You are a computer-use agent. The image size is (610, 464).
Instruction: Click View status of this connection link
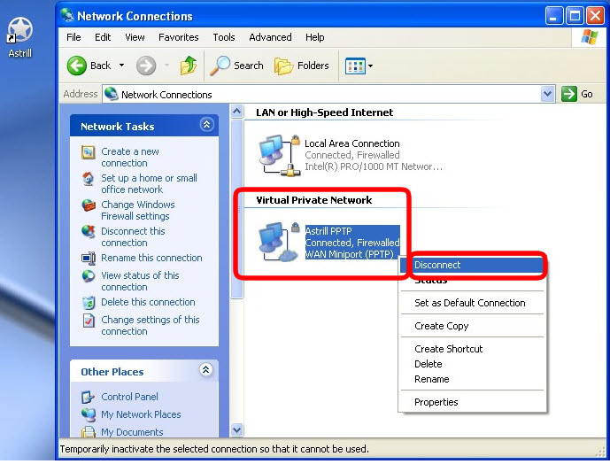coord(140,281)
